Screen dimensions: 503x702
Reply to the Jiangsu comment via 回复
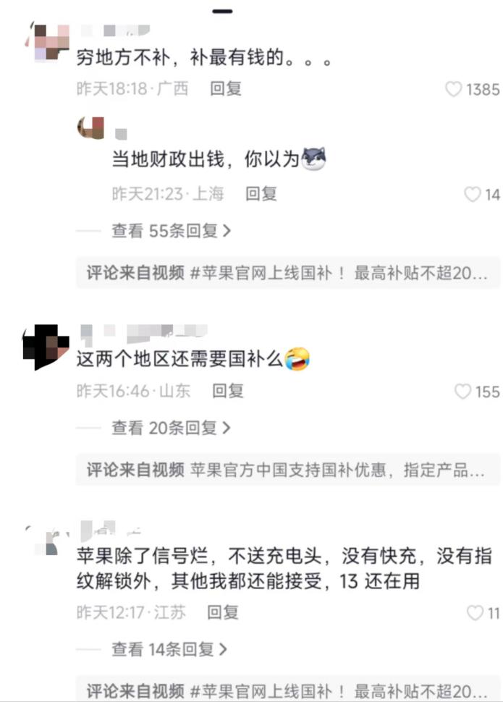pos(223,612)
